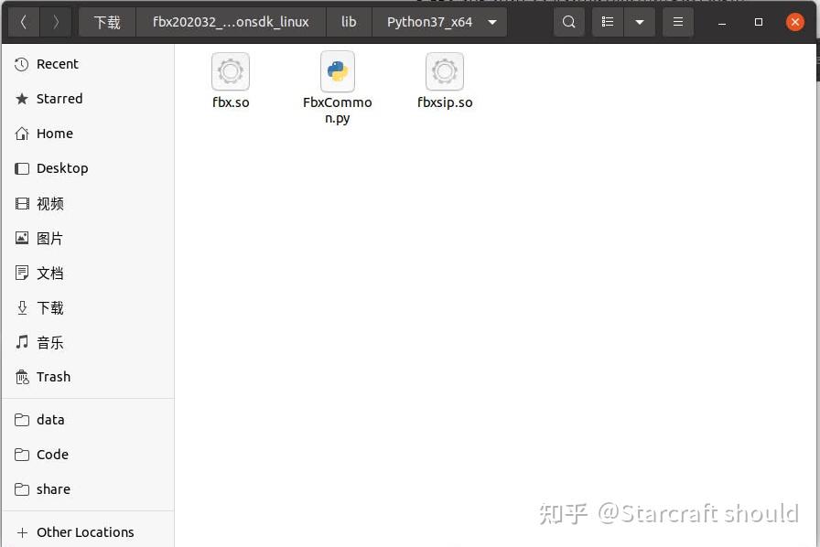Select the fbxsip.so file icon
This screenshot has width=820, height=547.
[x=445, y=71]
